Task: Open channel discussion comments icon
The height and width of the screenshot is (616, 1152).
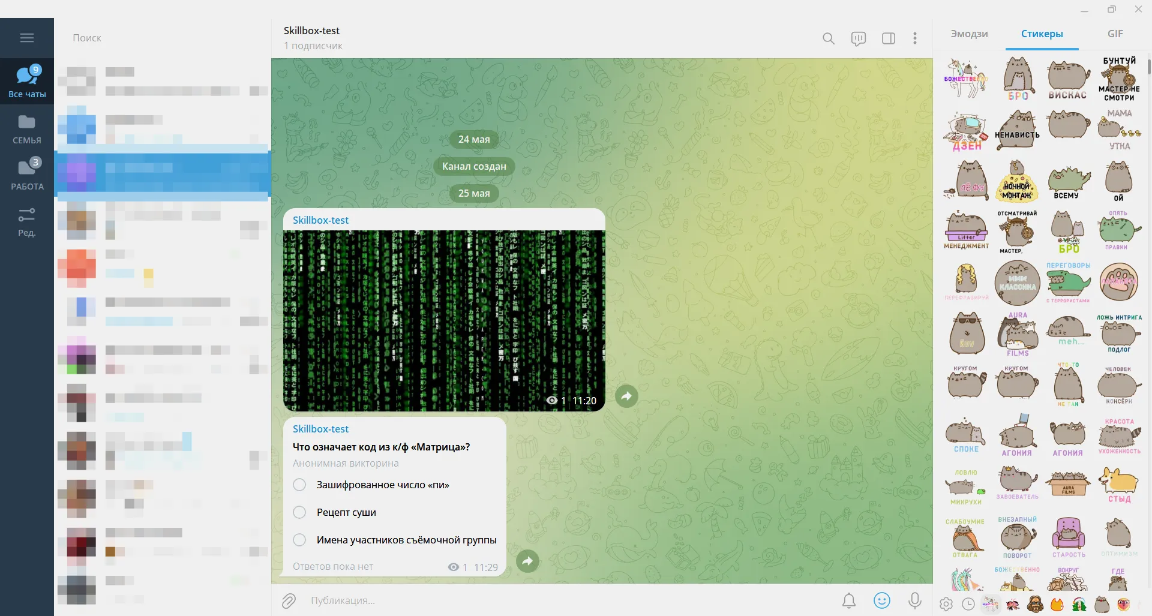Action: (859, 38)
